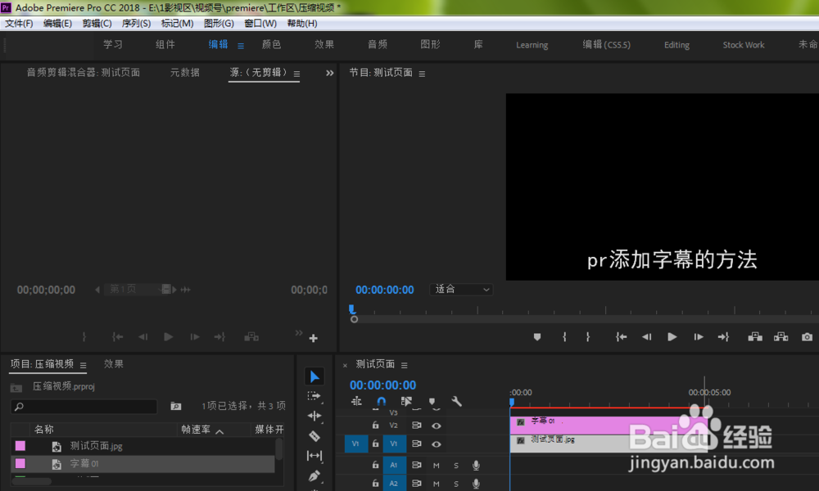Screen dimensions: 819x491
Task: Open 编辑 workspace menu icon
Action: click(241, 45)
